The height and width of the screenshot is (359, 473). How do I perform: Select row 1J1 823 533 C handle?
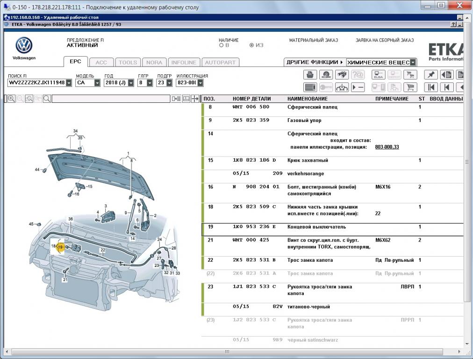pyautogui.click(x=332, y=293)
